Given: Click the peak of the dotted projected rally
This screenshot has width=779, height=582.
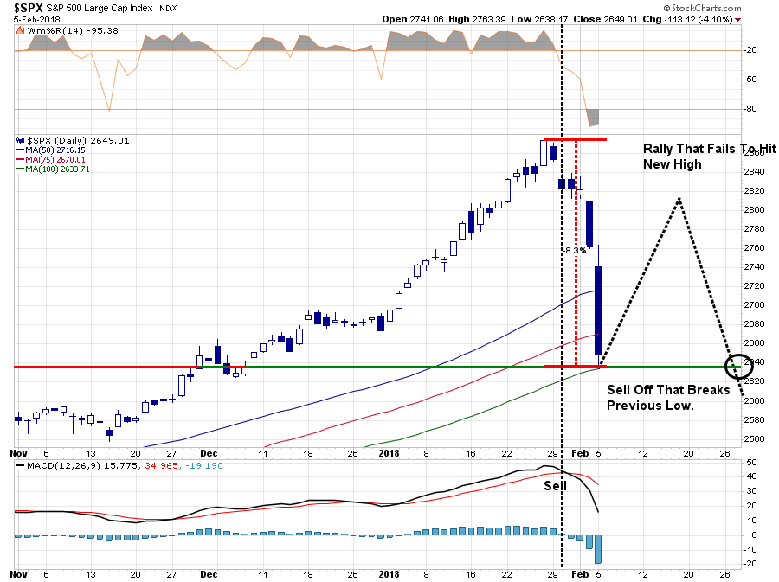Looking at the screenshot, I should 679,199.
